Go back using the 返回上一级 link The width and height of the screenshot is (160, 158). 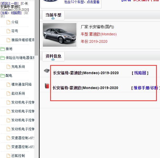9,3
